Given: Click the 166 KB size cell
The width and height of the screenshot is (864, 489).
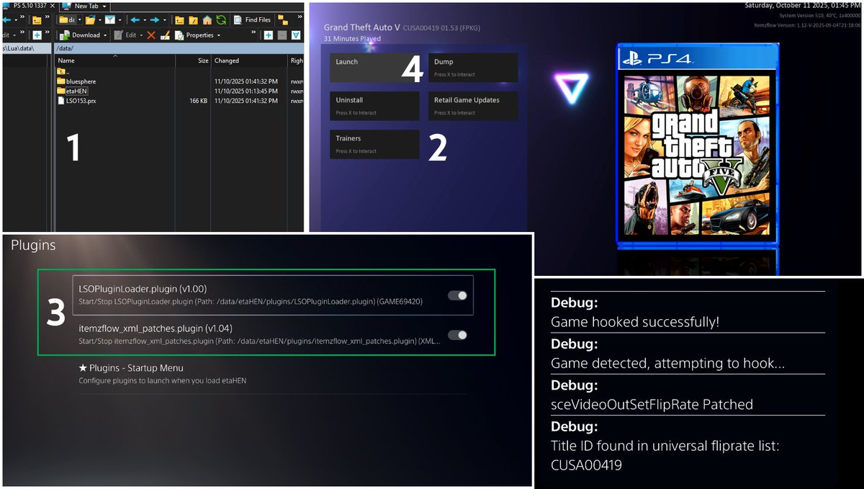Looking at the screenshot, I should [x=199, y=101].
